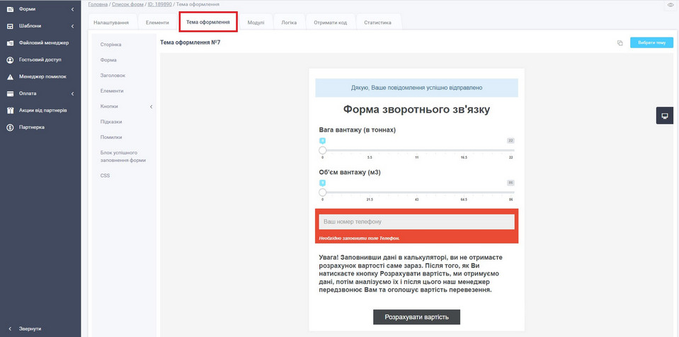Select Форма in theme settings list
This screenshot has height=337, width=679.
[108, 60]
